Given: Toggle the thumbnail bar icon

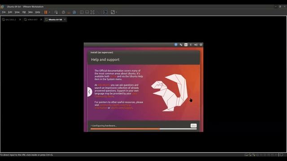Looking at the screenshot, I should [x=87, y=12].
